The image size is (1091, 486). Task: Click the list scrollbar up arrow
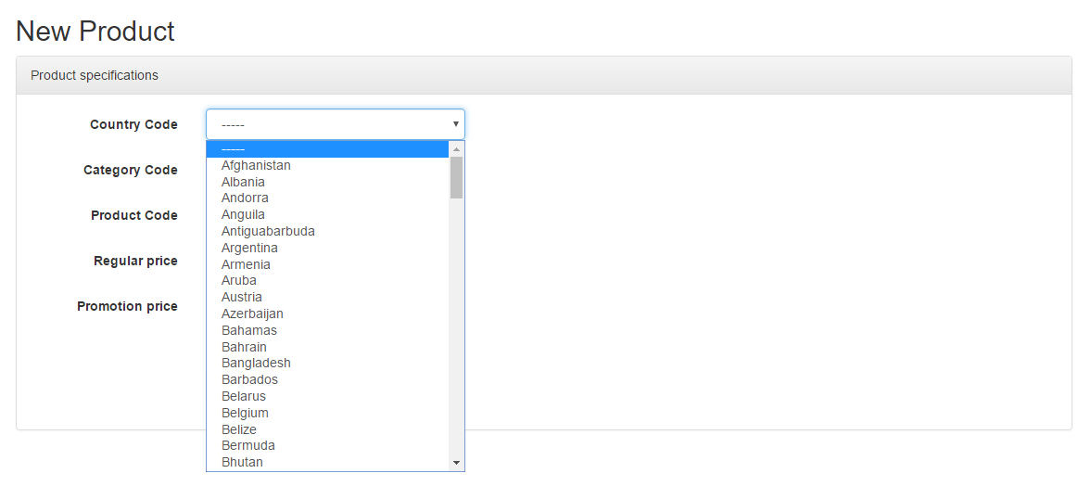(456, 149)
